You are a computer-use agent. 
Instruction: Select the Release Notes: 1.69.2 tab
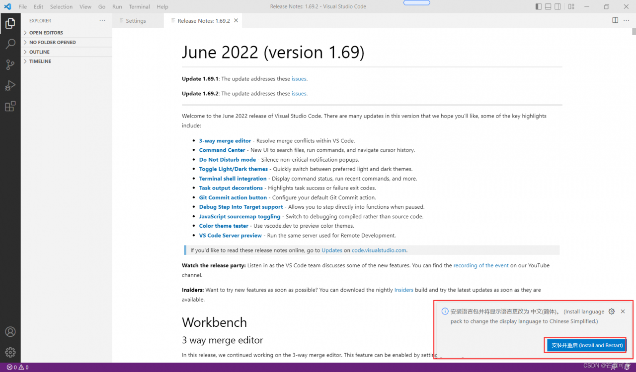tap(204, 21)
